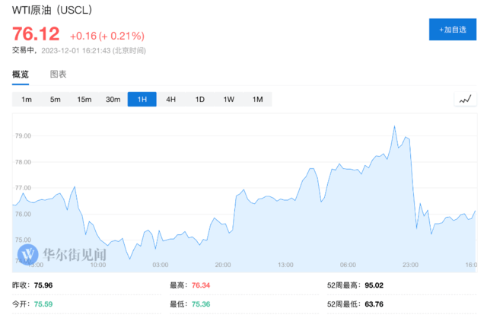
Task: Show the 1D daily chart
Action: [199, 100]
